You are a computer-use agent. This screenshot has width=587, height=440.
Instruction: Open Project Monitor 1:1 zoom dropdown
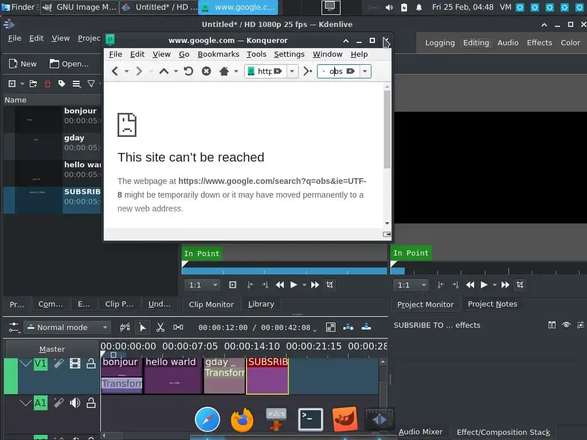click(x=410, y=285)
